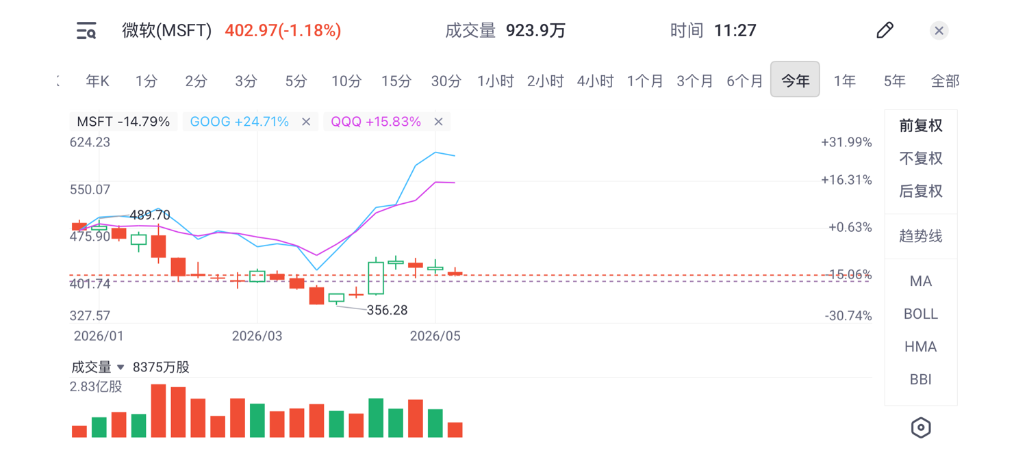The width and height of the screenshot is (1027, 474).
Task: Tap the 2026/03 date axis label
Action: [257, 337]
